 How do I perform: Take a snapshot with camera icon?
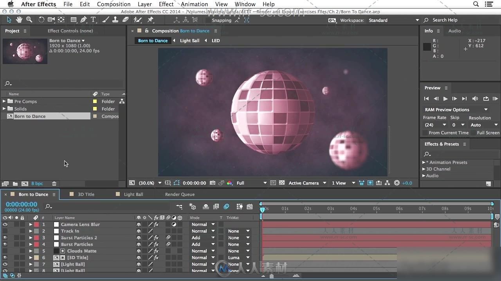tap(212, 183)
